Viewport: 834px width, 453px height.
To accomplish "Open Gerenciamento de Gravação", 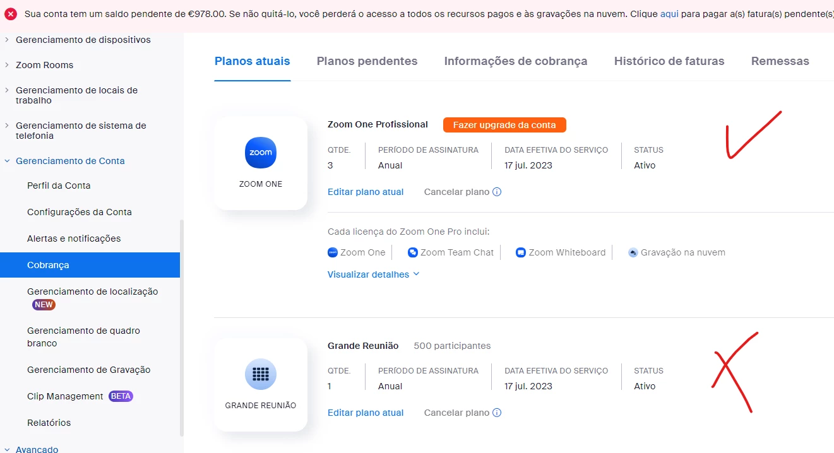I will point(89,370).
